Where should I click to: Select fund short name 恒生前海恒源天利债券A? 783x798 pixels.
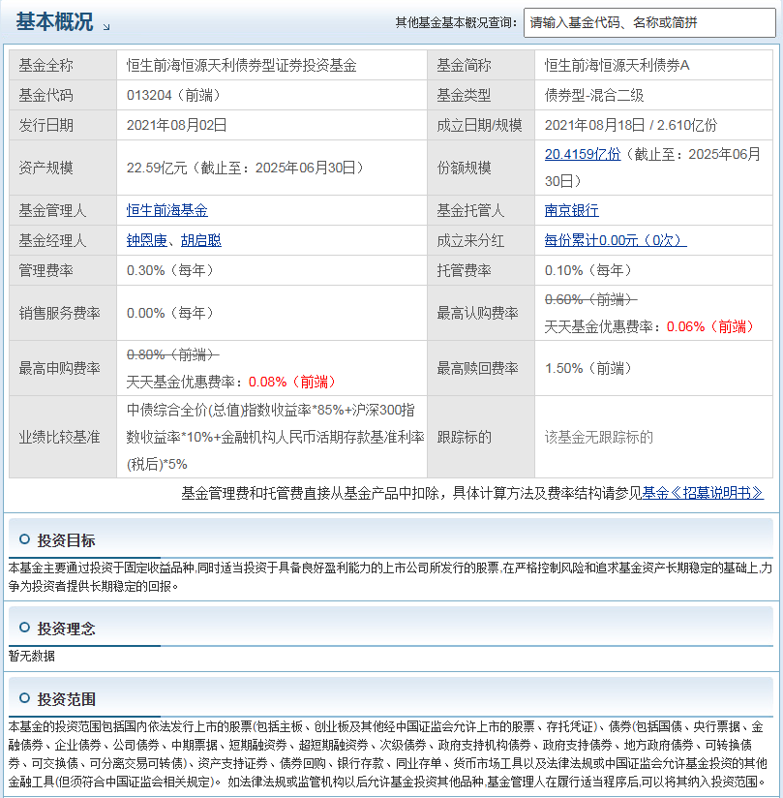(x=617, y=65)
